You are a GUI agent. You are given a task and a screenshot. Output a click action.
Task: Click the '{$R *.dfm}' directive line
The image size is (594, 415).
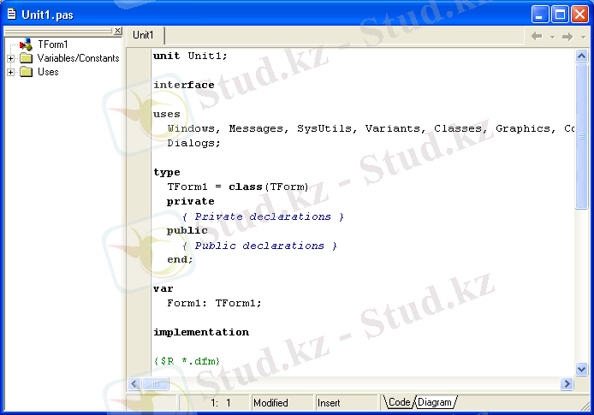click(187, 361)
